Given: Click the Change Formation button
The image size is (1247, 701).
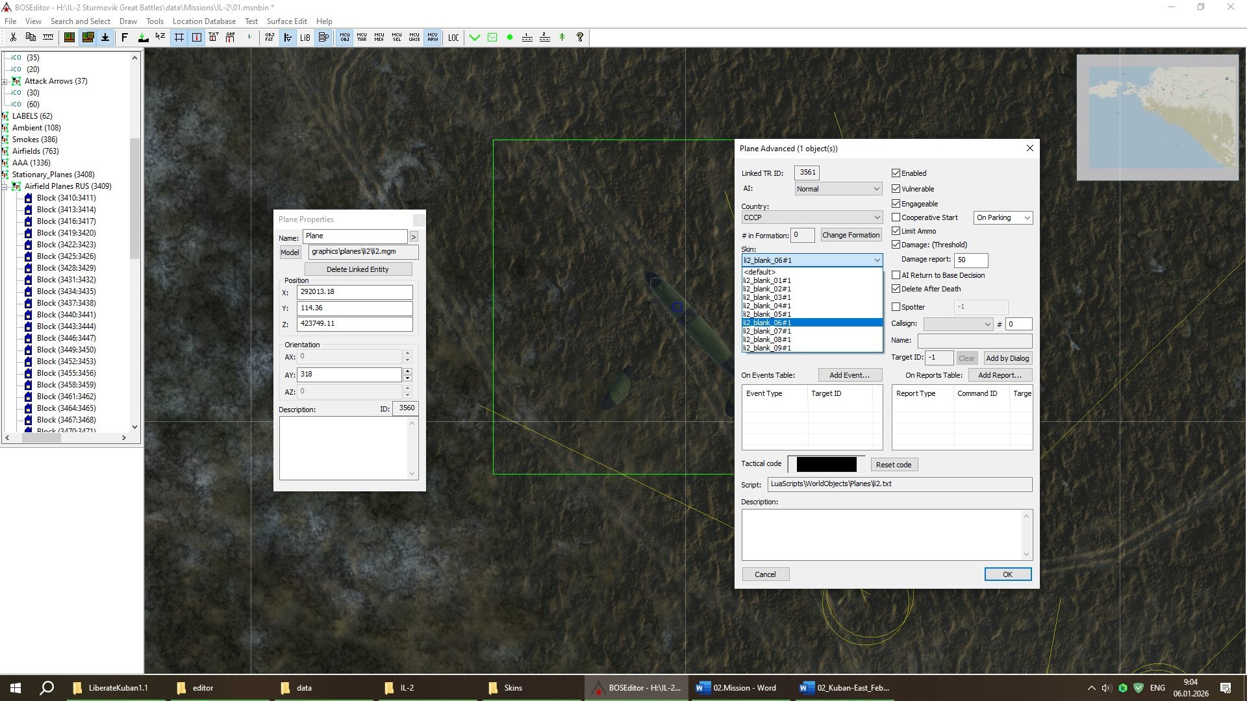Looking at the screenshot, I should pyautogui.click(x=850, y=235).
